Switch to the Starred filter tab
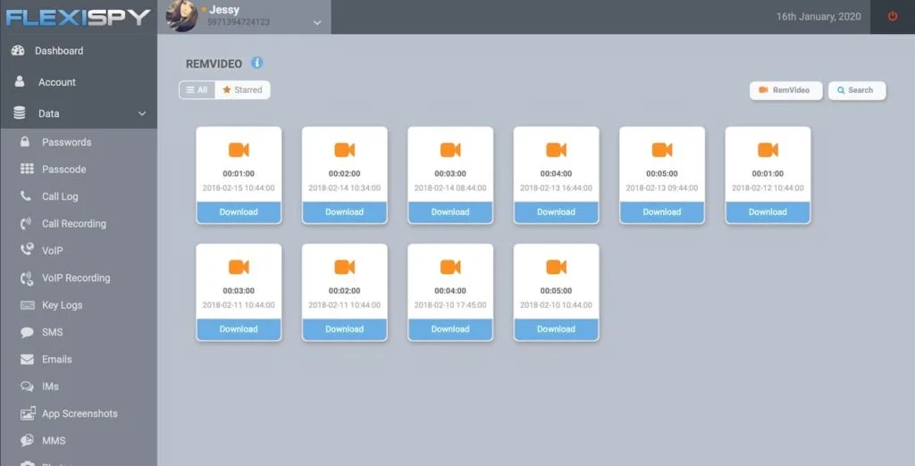This screenshot has height=466, width=915. click(x=242, y=90)
